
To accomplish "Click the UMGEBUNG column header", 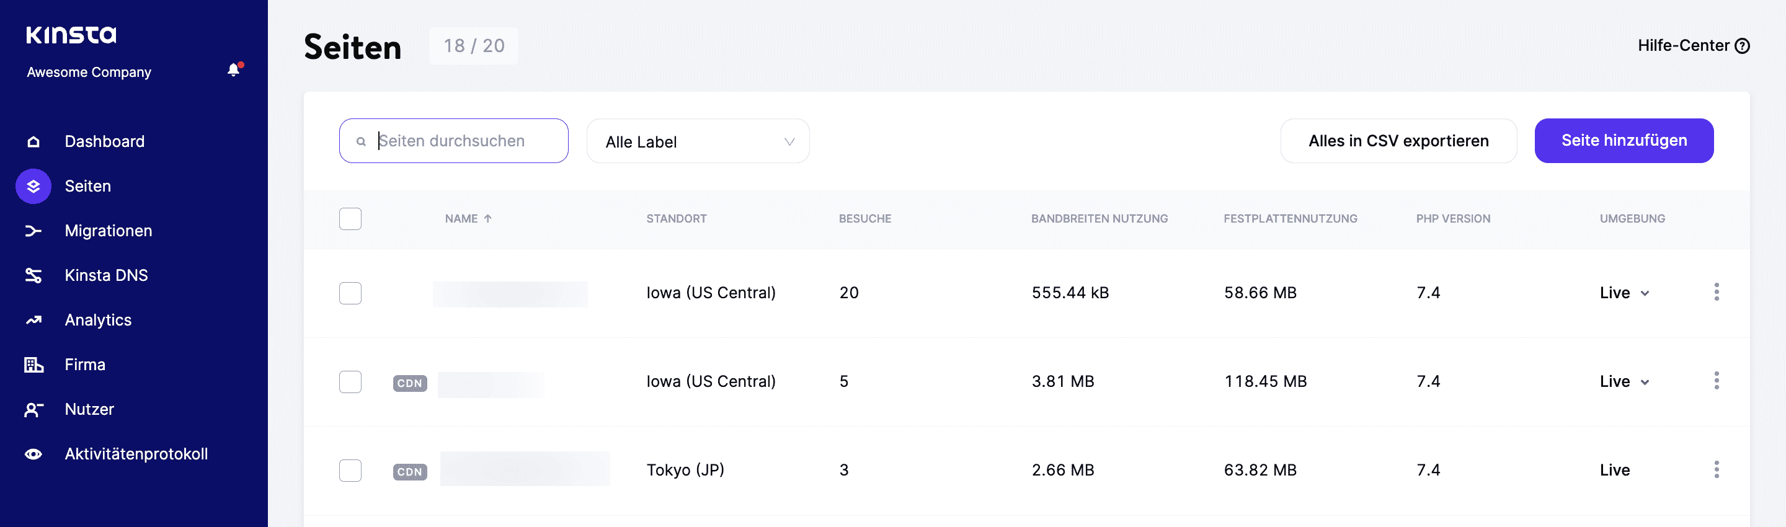I will pyautogui.click(x=1632, y=218).
